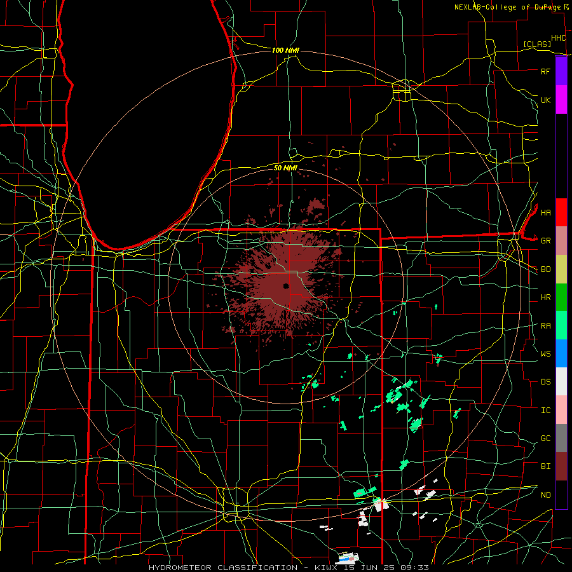Click the BI brown legend swatch
Image resolution: width=572 pixels, height=572 pixels.
pos(561,466)
